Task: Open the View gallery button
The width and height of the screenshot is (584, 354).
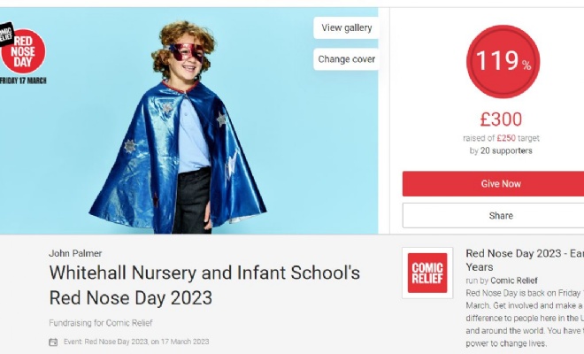Action: click(346, 28)
